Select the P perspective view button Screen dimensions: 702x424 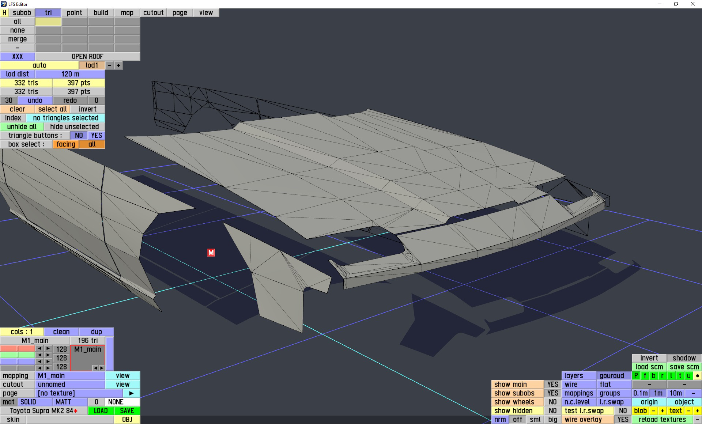[636, 375]
